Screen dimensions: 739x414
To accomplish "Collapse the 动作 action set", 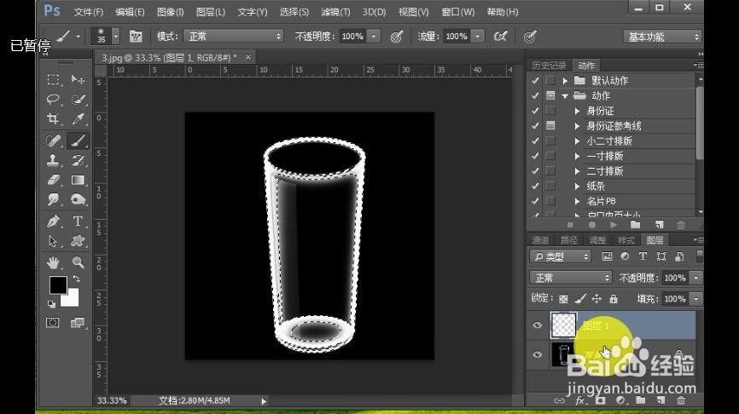I will coord(565,96).
